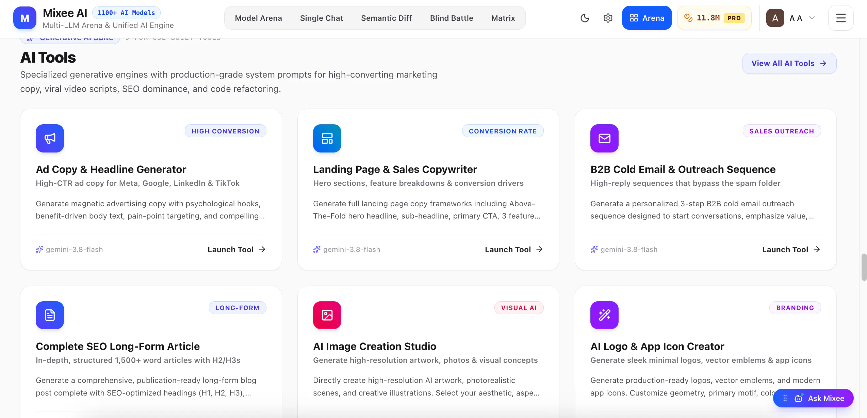867x418 pixels.
Task: Click the 1100+ AI Models badge
Action: pos(126,13)
